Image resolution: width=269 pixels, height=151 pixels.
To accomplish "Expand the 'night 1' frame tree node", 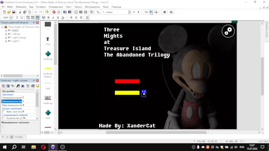I will pyautogui.click(x=6, y=41).
